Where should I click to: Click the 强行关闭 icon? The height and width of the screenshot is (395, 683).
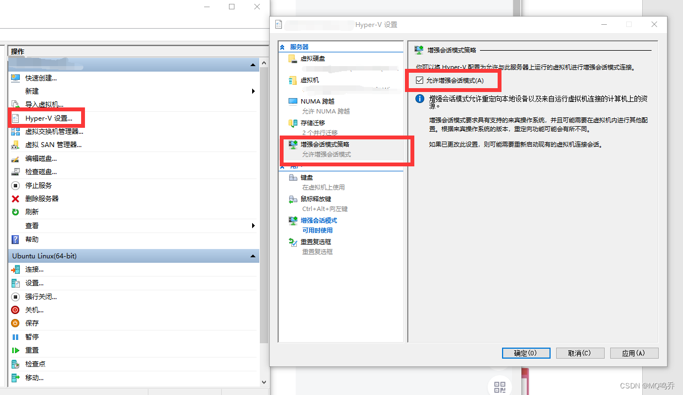click(15, 297)
